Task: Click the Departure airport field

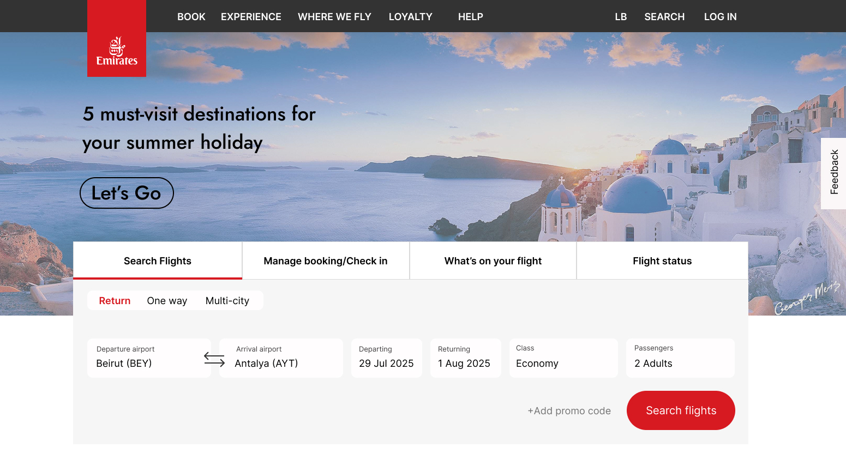Action: pos(147,358)
